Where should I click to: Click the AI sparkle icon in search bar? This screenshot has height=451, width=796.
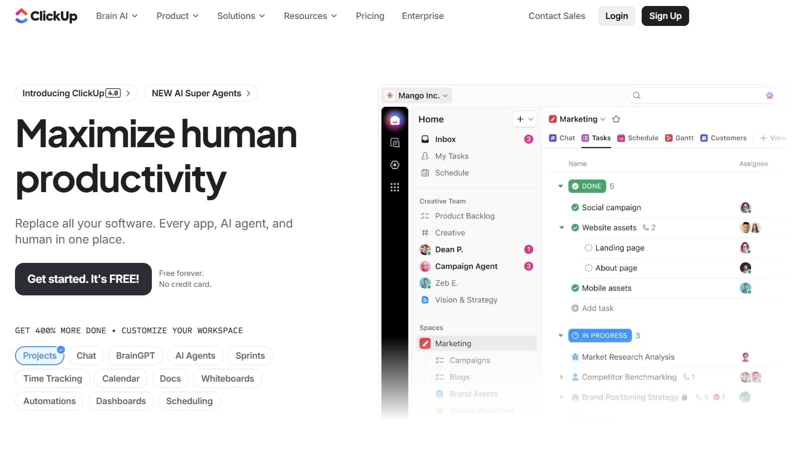click(x=770, y=95)
